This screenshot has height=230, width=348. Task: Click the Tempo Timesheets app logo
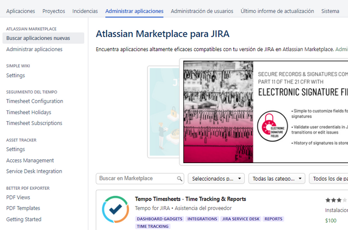point(115,209)
